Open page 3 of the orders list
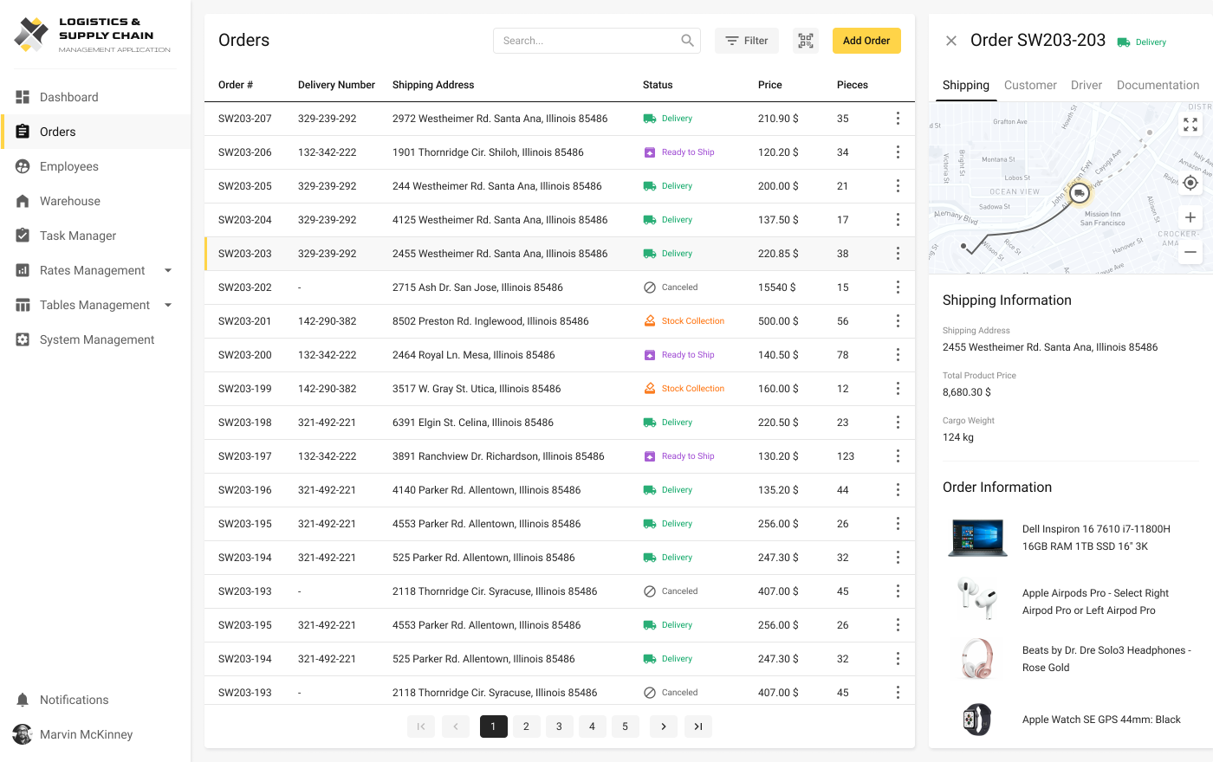The height and width of the screenshot is (762, 1213). pos(559,726)
